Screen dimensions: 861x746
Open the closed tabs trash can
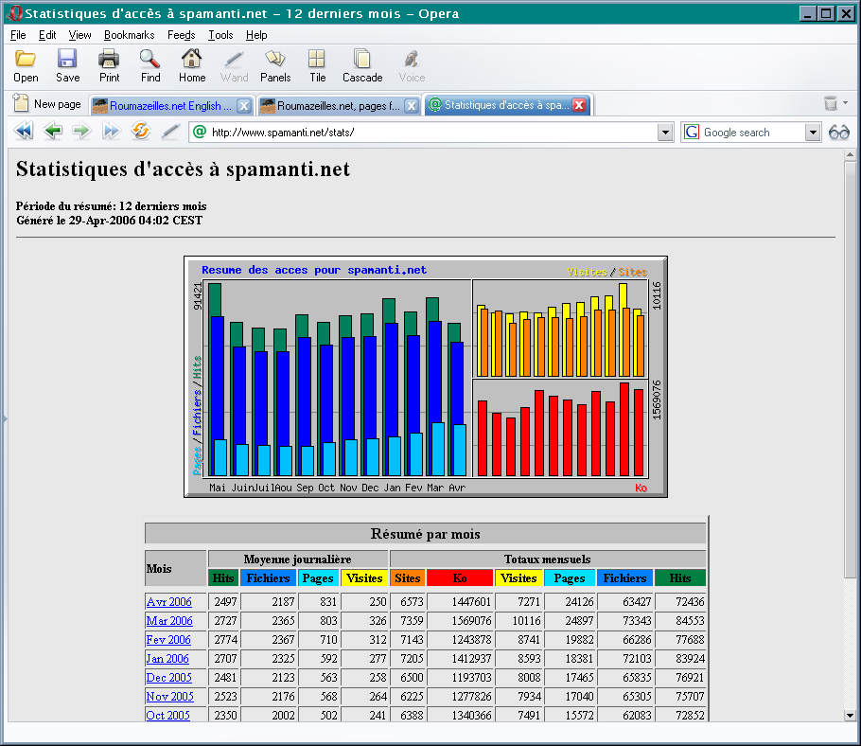click(831, 103)
